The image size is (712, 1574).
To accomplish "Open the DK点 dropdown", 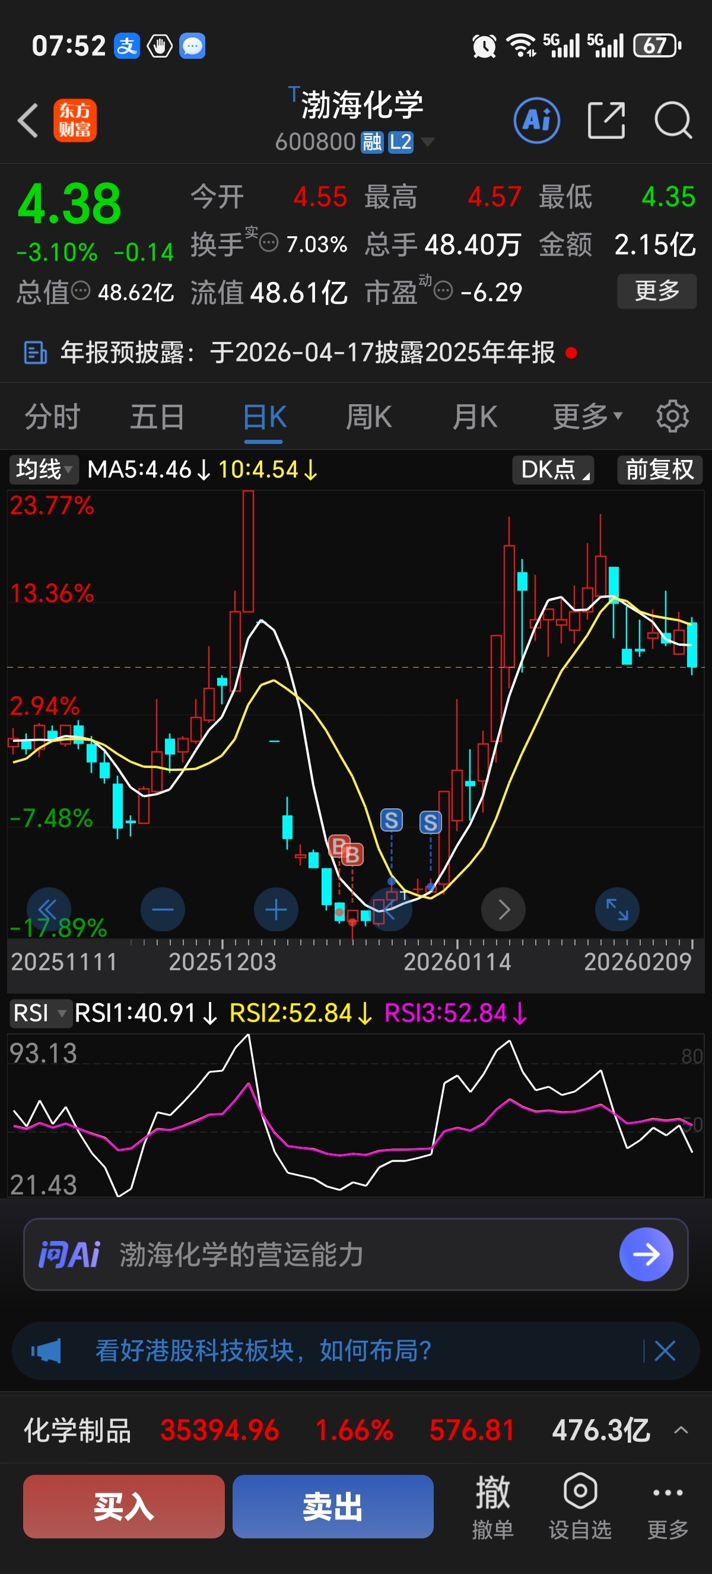I will pyautogui.click(x=553, y=469).
